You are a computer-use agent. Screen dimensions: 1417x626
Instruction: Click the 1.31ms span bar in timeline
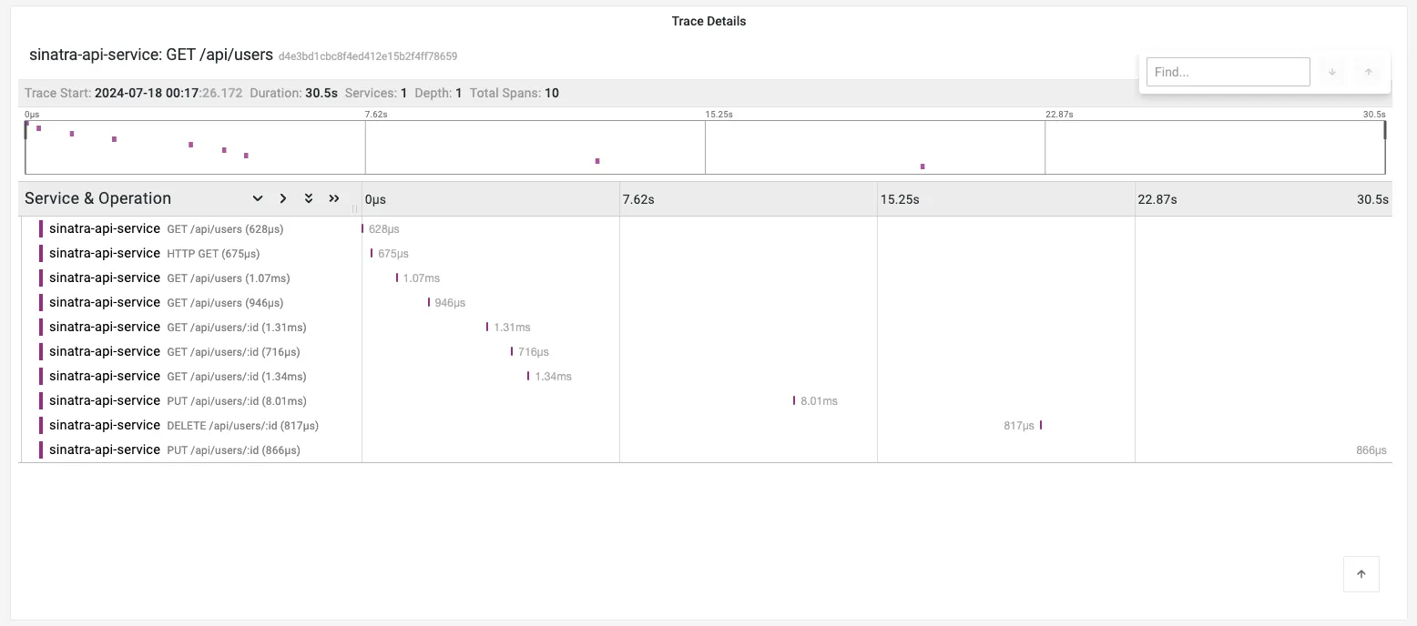(487, 328)
